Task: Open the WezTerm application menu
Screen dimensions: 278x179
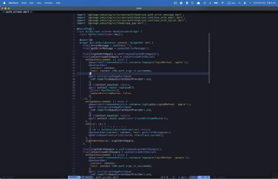Action: tap(13, 3)
